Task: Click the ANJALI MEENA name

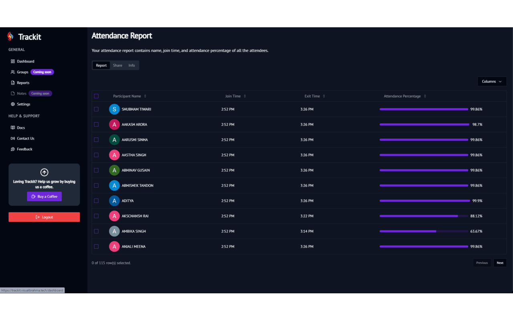Action: [133, 246]
